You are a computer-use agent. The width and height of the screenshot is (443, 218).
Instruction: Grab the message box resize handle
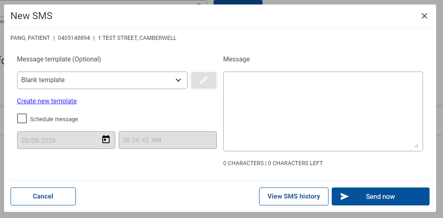[417, 146]
